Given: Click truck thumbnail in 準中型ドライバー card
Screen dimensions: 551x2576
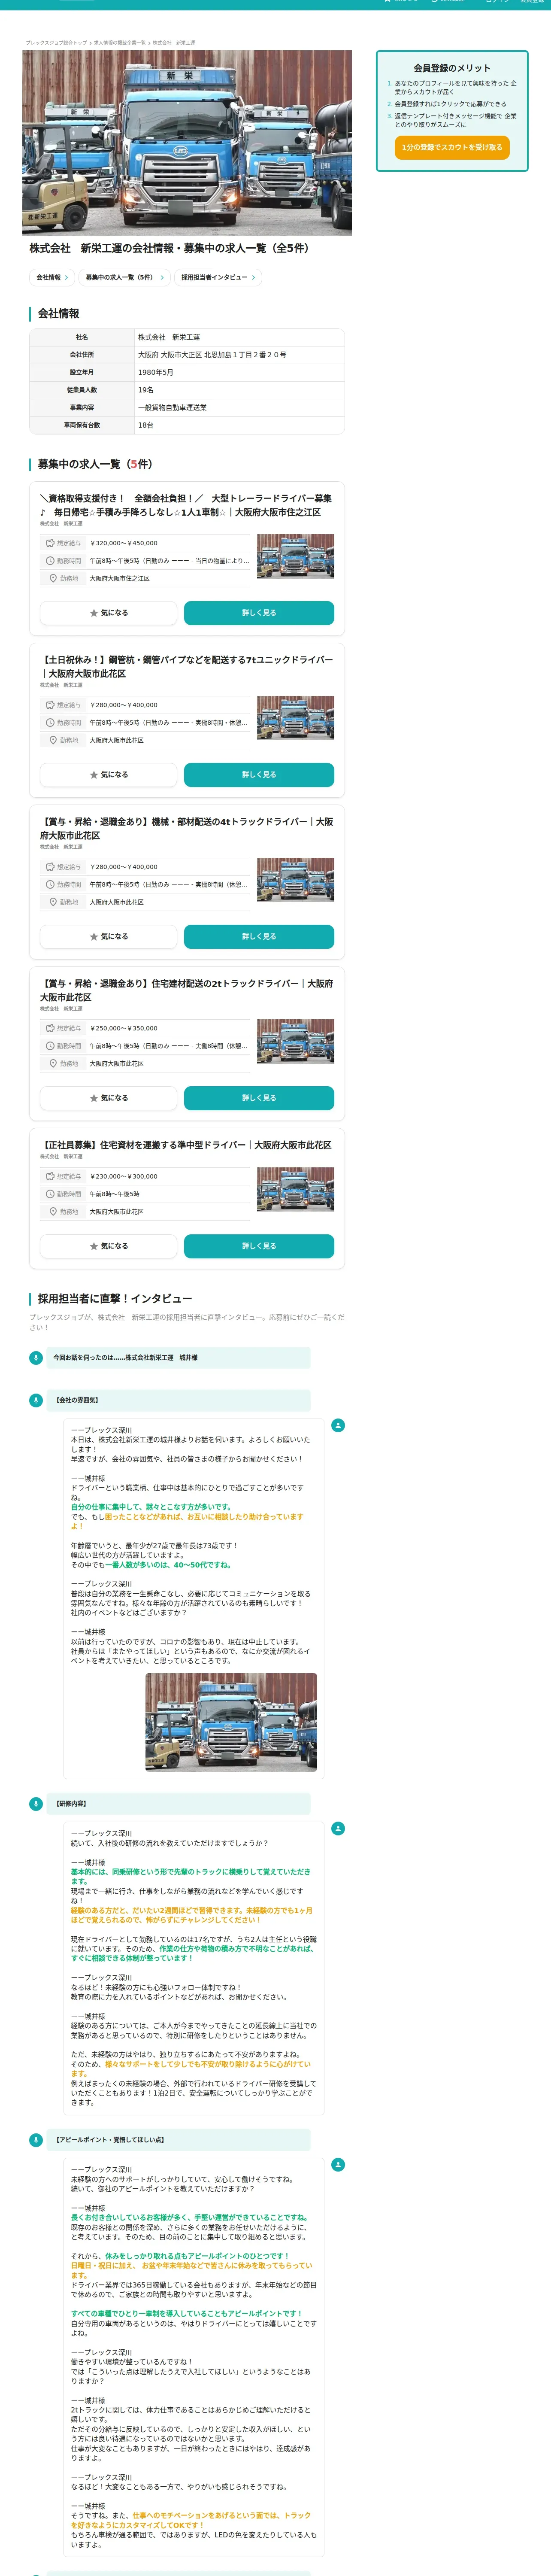Looking at the screenshot, I should [295, 1189].
